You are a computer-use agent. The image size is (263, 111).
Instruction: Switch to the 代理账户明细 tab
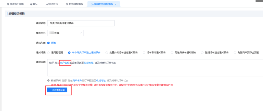[15, 4]
